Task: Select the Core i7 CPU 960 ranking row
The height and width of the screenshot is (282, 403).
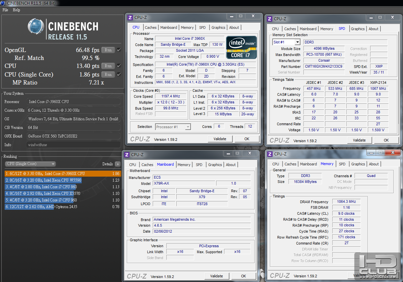Action: coord(63,200)
